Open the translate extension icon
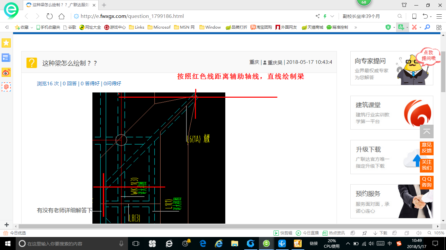The image size is (446, 250). (x=401, y=27)
